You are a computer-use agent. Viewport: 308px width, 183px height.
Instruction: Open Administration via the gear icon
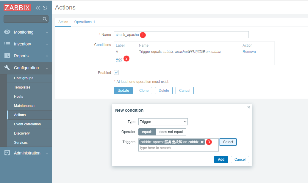point(7,153)
